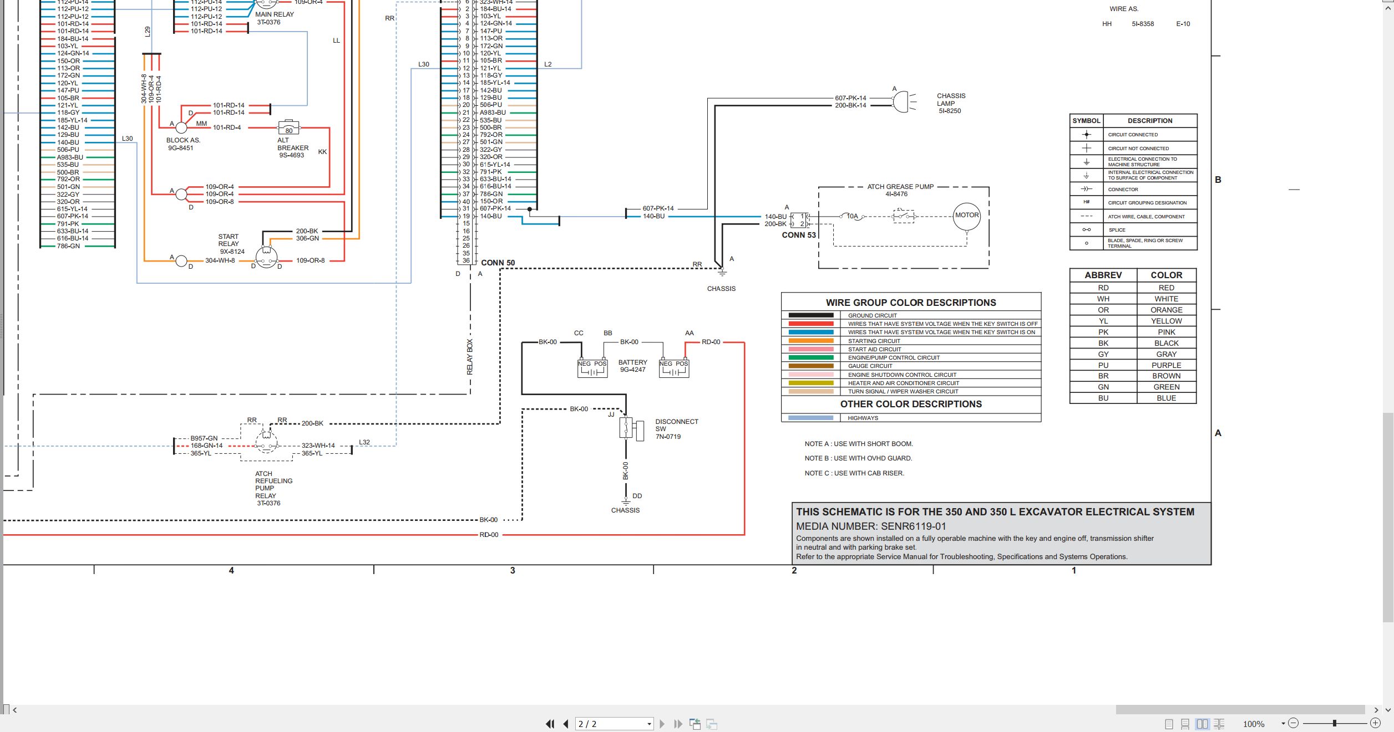Screen dimensions: 1394x732
Task: Click the ALT BREAKER label
Action: pos(292,144)
